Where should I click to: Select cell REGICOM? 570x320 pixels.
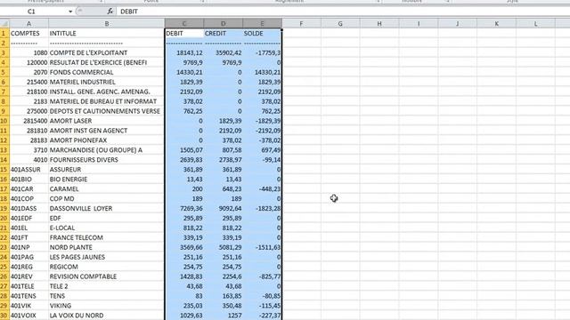[x=107, y=267]
